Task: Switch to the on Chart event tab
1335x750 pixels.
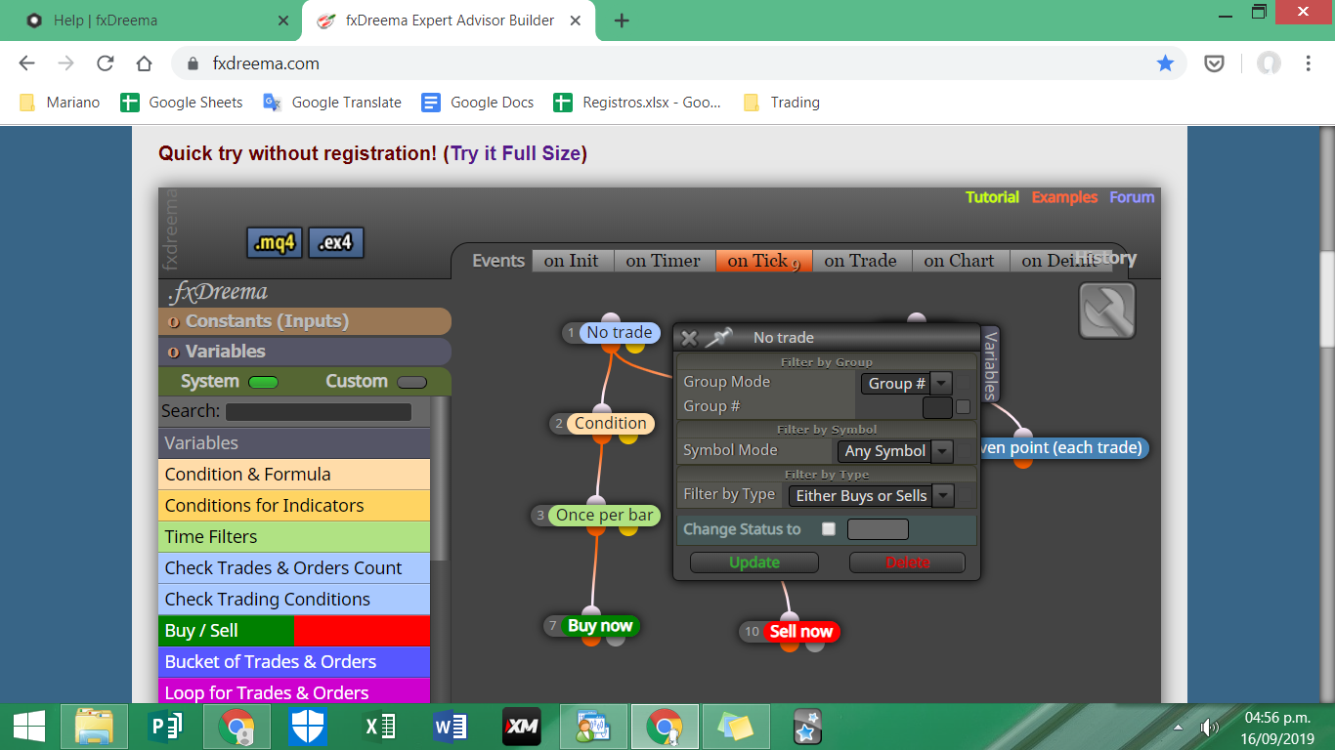Action: tap(960, 261)
